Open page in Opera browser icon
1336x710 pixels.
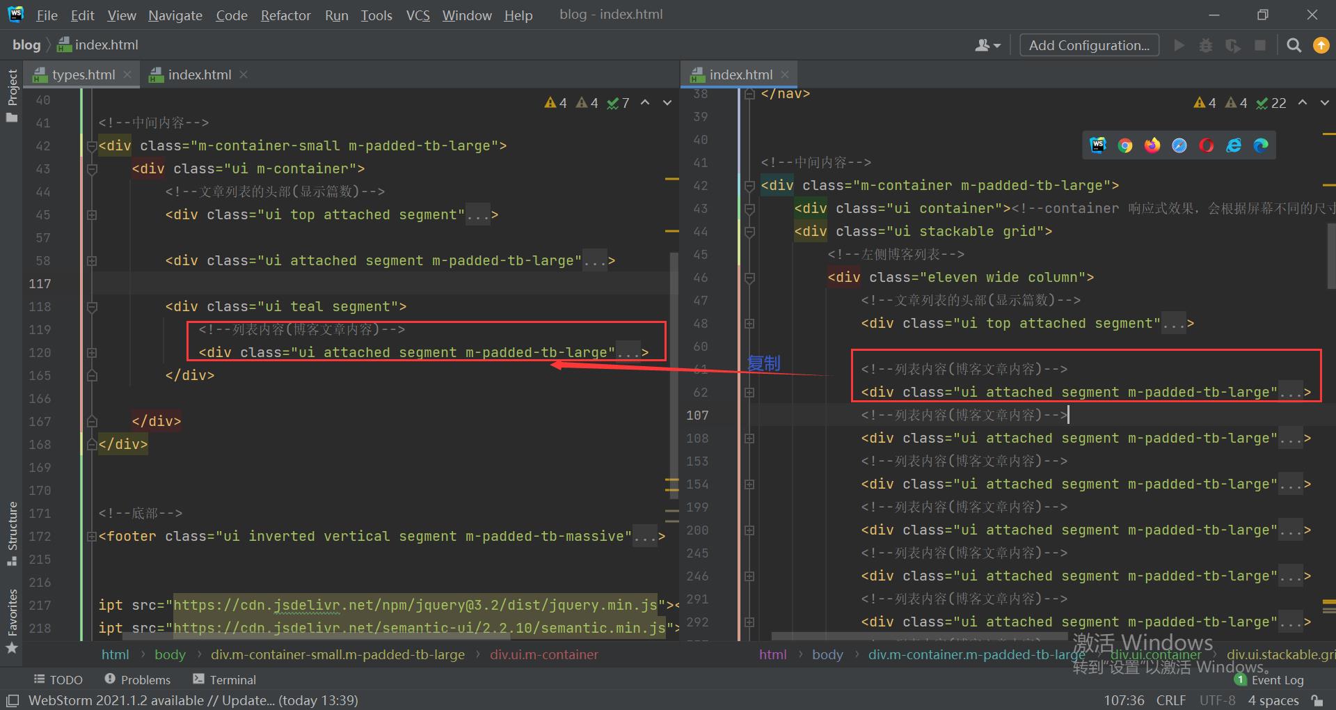[x=1207, y=145]
